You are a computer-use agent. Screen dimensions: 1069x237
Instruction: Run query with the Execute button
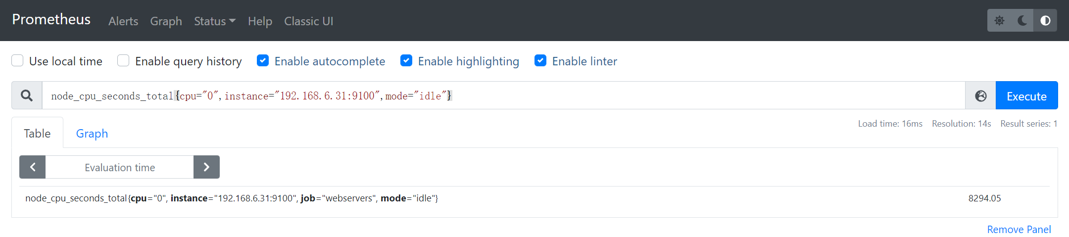point(1026,96)
